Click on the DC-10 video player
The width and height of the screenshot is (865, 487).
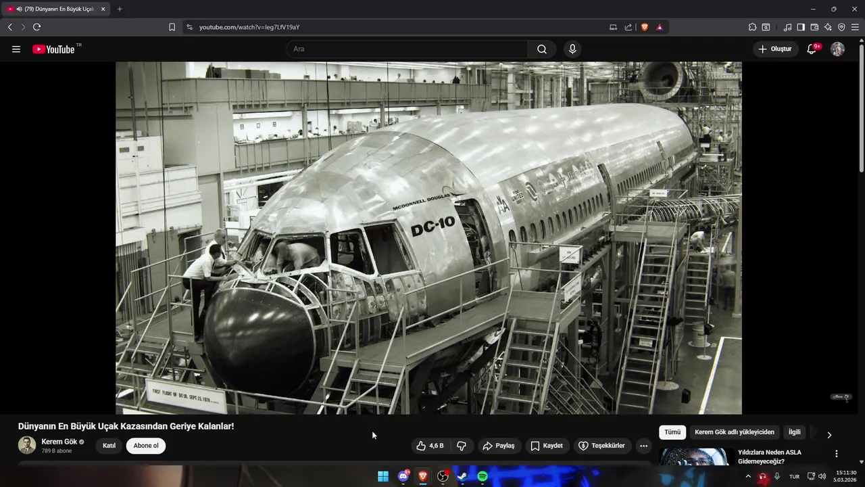coord(428,237)
